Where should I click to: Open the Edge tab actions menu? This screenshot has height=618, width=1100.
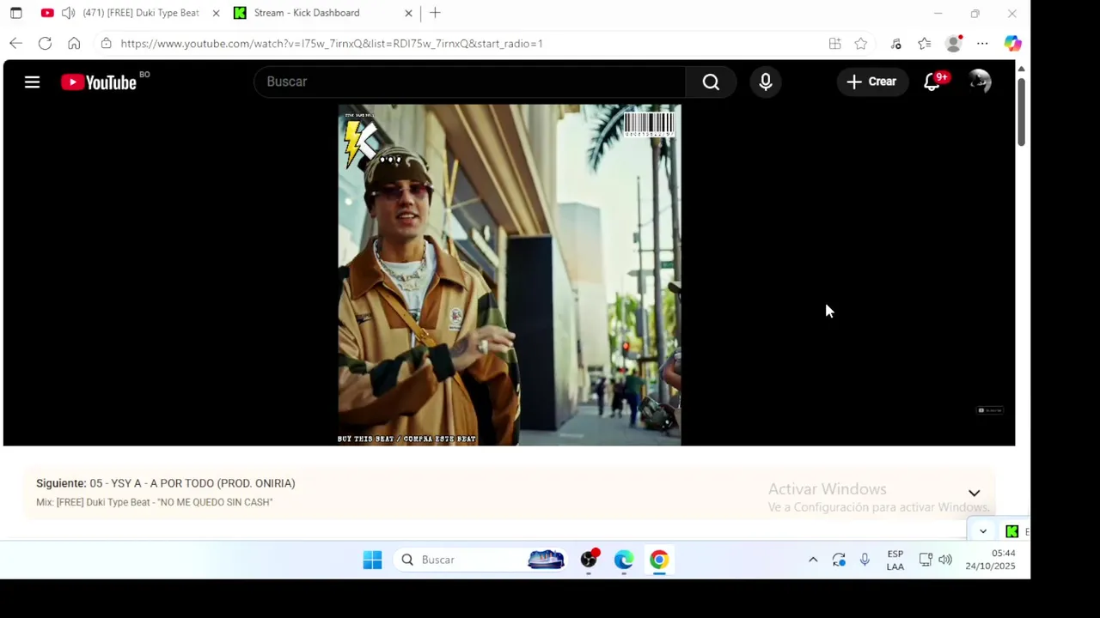coord(15,13)
